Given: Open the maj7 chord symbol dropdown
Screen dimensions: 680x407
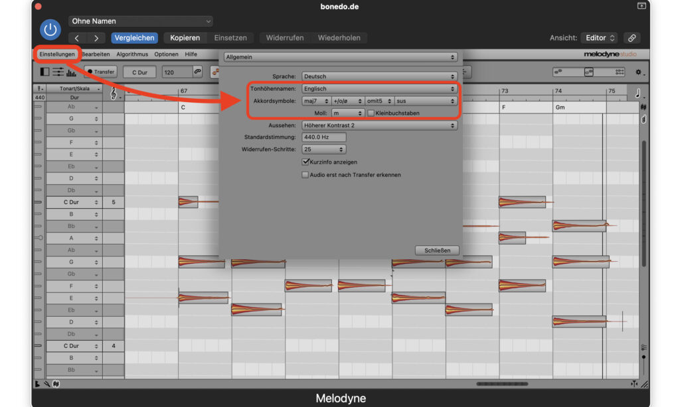Looking at the screenshot, I should [x=316, y=101].
